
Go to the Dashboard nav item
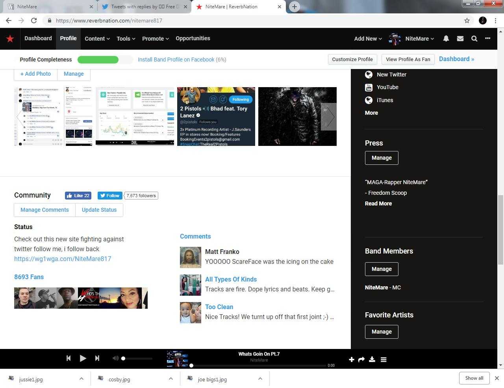[x=38, y=38]
